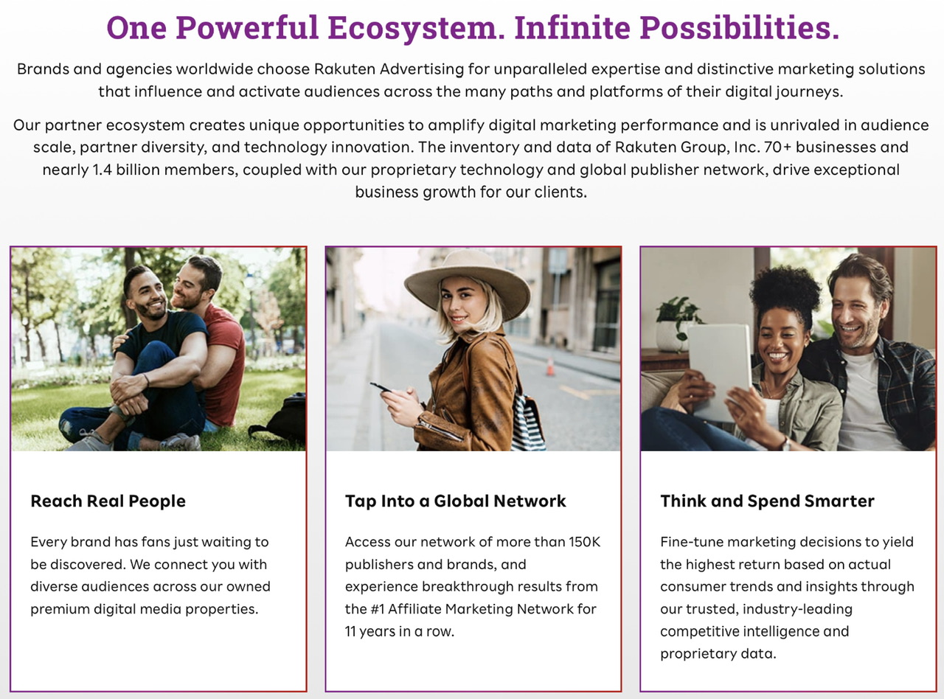Click the striped bag on woman's shoulder
Image resolution: width=944 pixels, height=699 pixels.
coord(528,420)
